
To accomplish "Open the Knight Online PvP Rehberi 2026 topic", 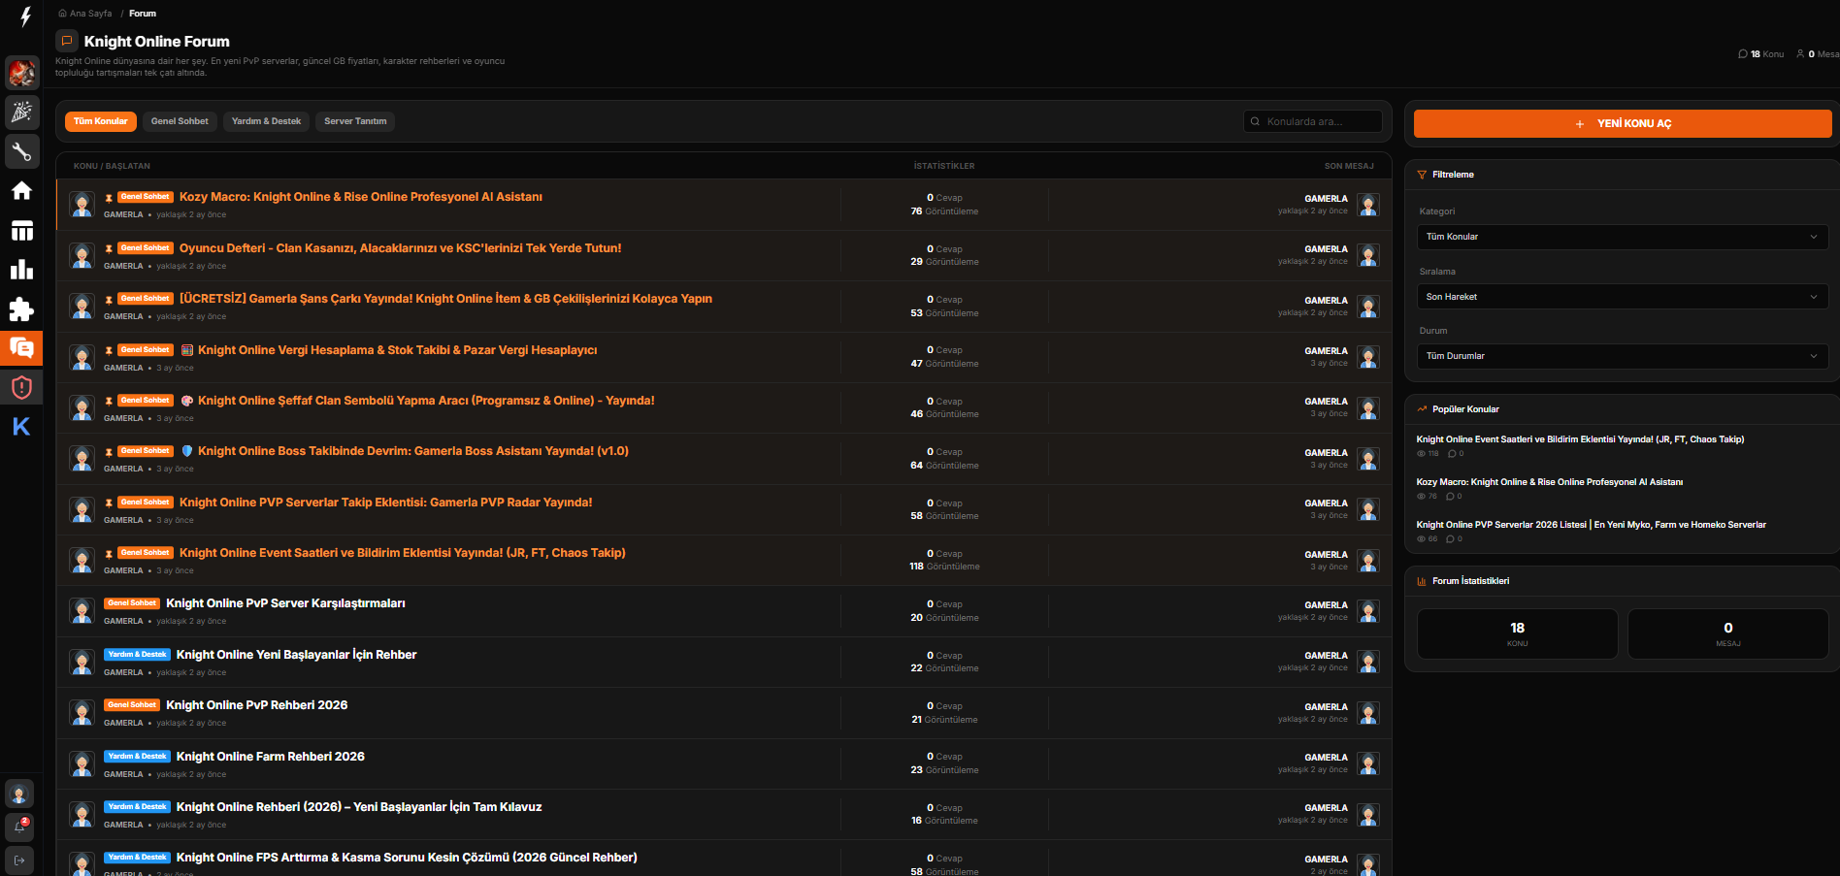I will (x=256, y=705).
